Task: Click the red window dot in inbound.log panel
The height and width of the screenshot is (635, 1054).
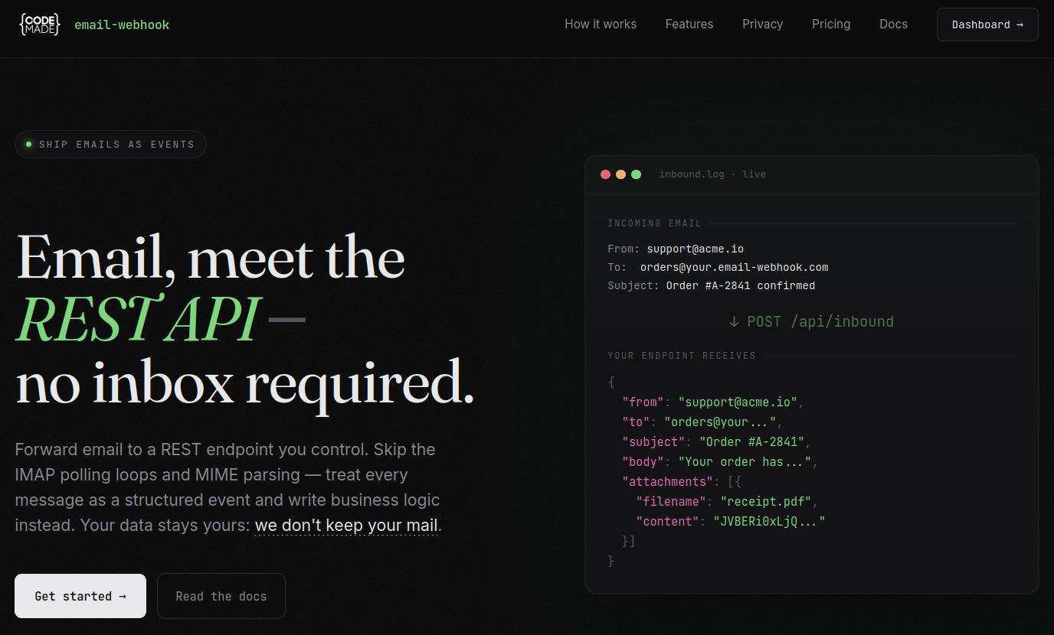Action: 605,174
